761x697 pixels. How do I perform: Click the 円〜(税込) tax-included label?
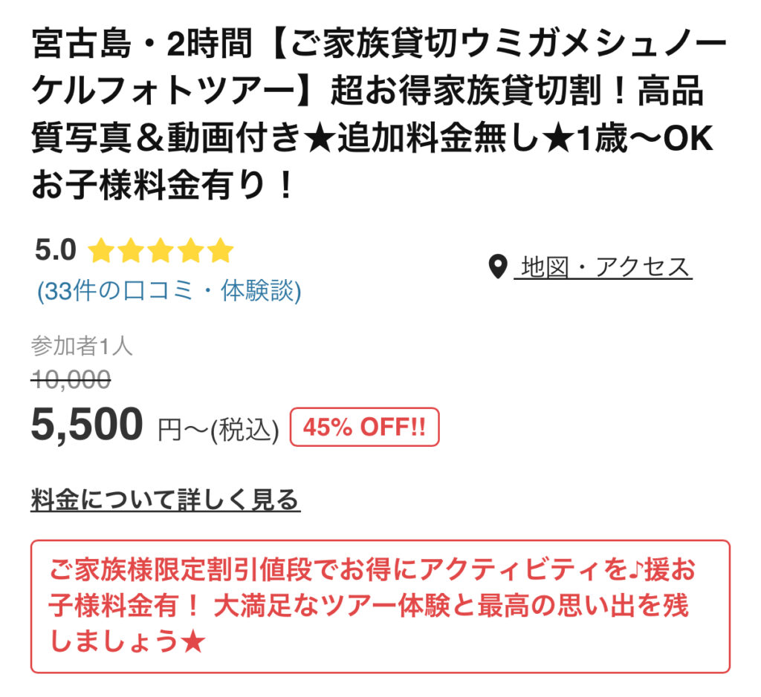coord(218,429)
